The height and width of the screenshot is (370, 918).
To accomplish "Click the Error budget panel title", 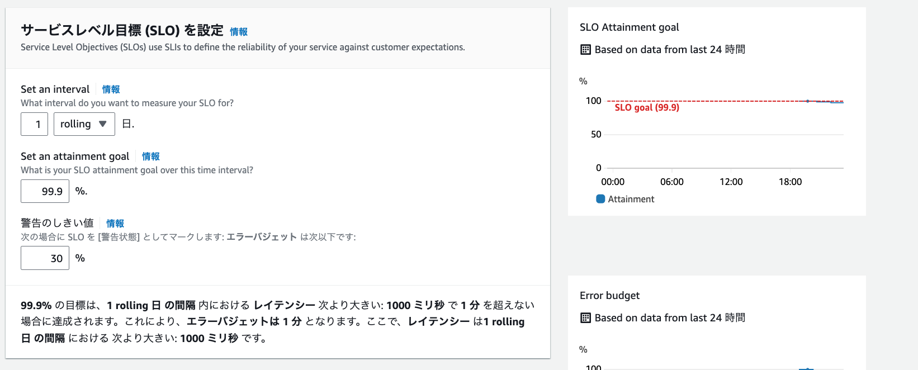I will point(609,296).
